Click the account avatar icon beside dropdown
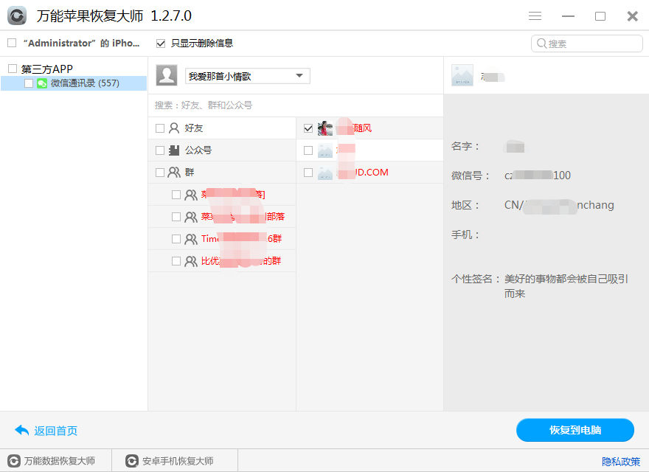Image resolution: width=649 pixels, height=472 pixels. click(x=167, y=75)
